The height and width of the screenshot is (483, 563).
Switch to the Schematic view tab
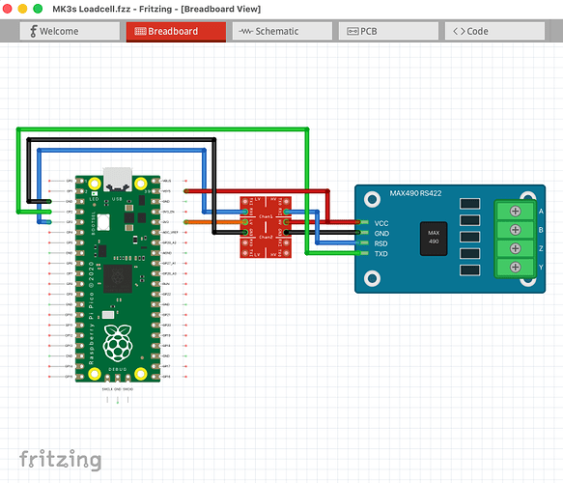point(282,31)
